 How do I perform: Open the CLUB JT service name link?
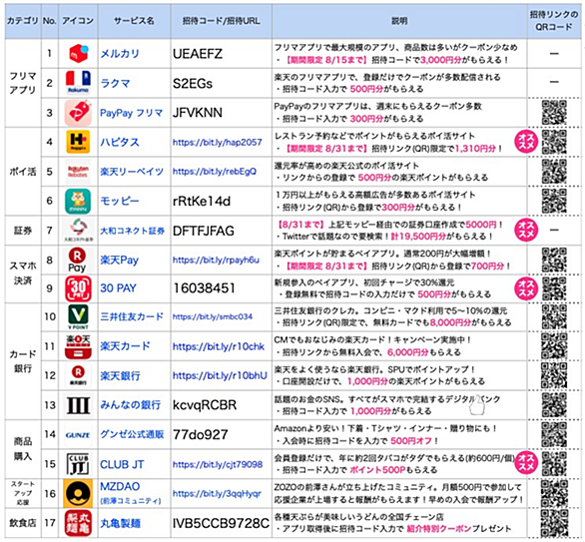pos(122,464)
